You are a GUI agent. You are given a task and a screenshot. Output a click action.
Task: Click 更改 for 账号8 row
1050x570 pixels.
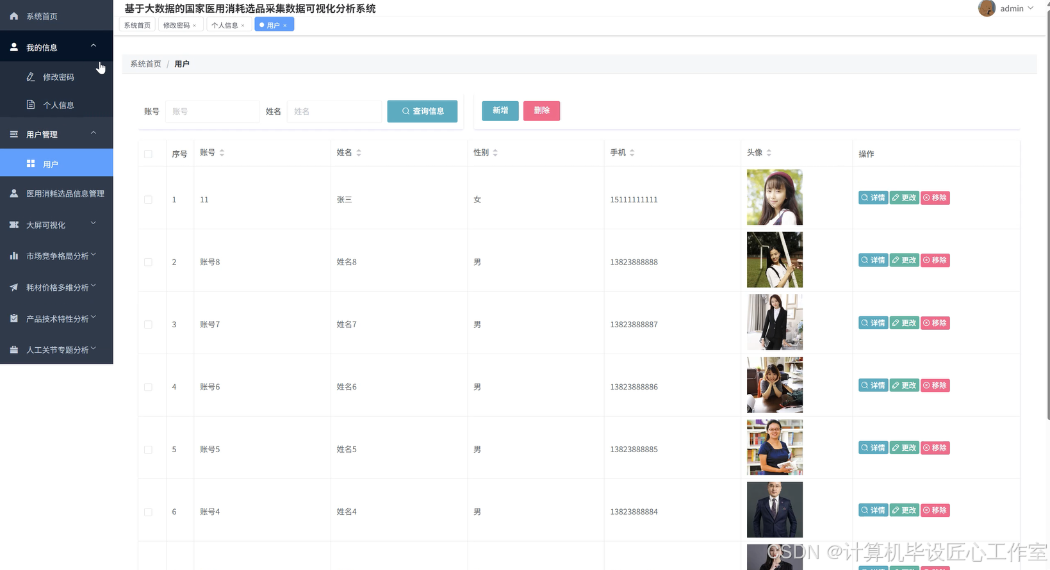pos(905,260)
